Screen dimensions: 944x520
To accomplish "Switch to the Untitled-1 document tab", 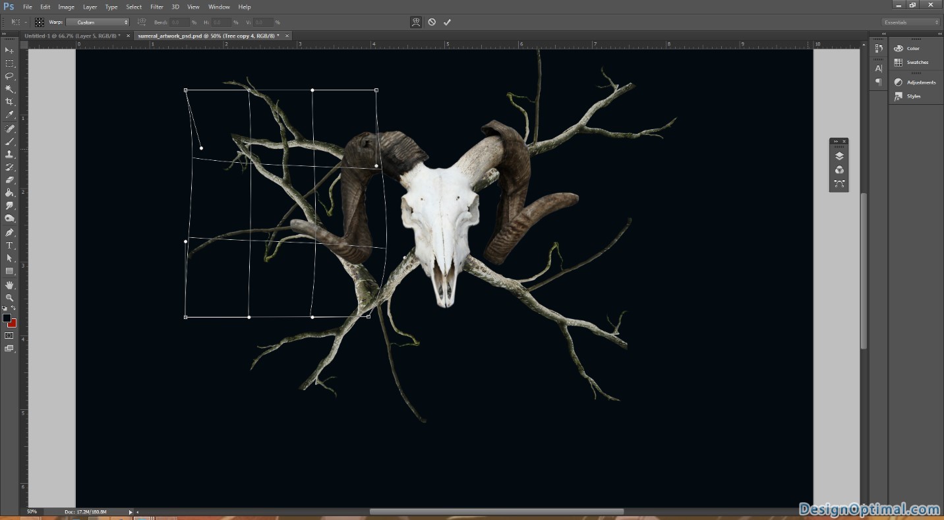I will pos(73,36).
